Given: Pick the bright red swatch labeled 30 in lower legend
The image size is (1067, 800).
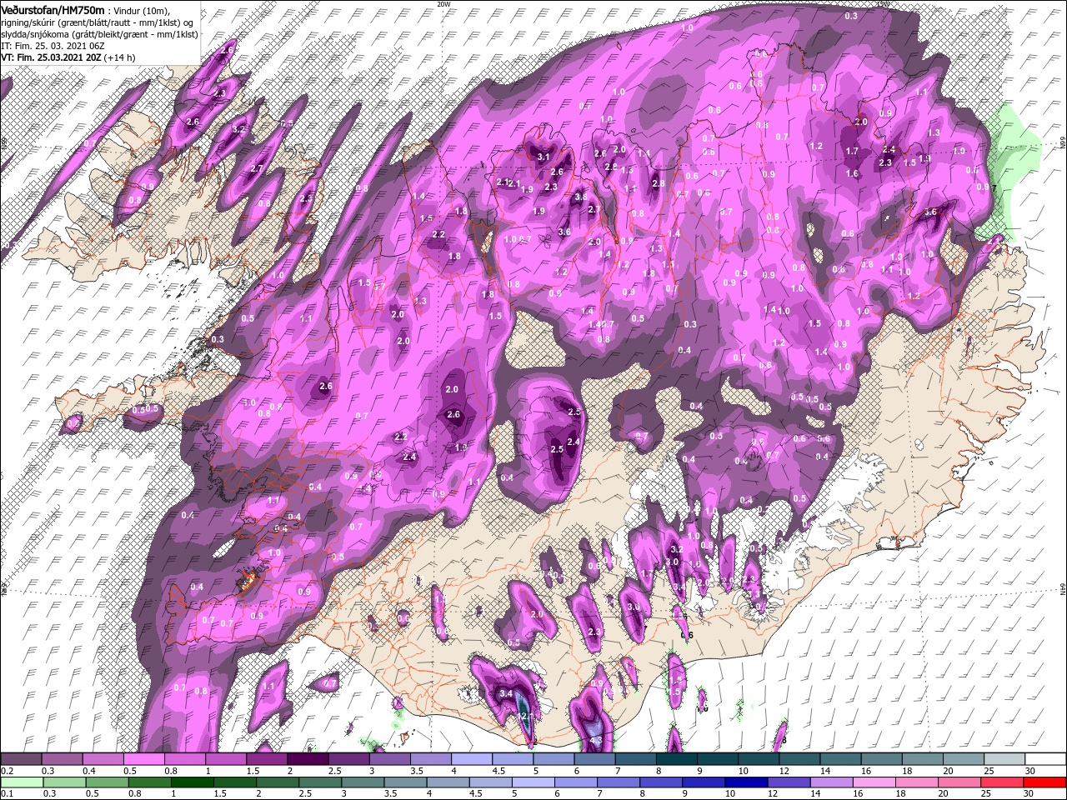Looking at the screenshot, I should click(x=1045, y=782).
